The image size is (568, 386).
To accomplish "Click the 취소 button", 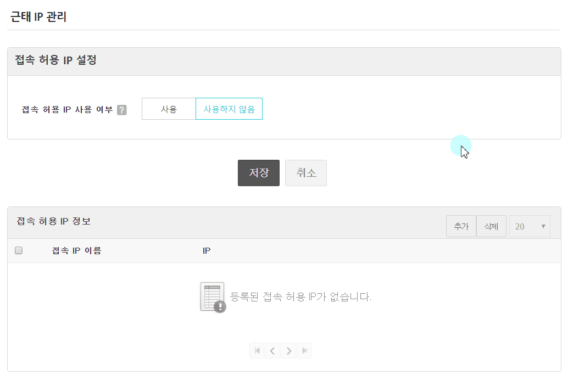I will coord(306,173).
